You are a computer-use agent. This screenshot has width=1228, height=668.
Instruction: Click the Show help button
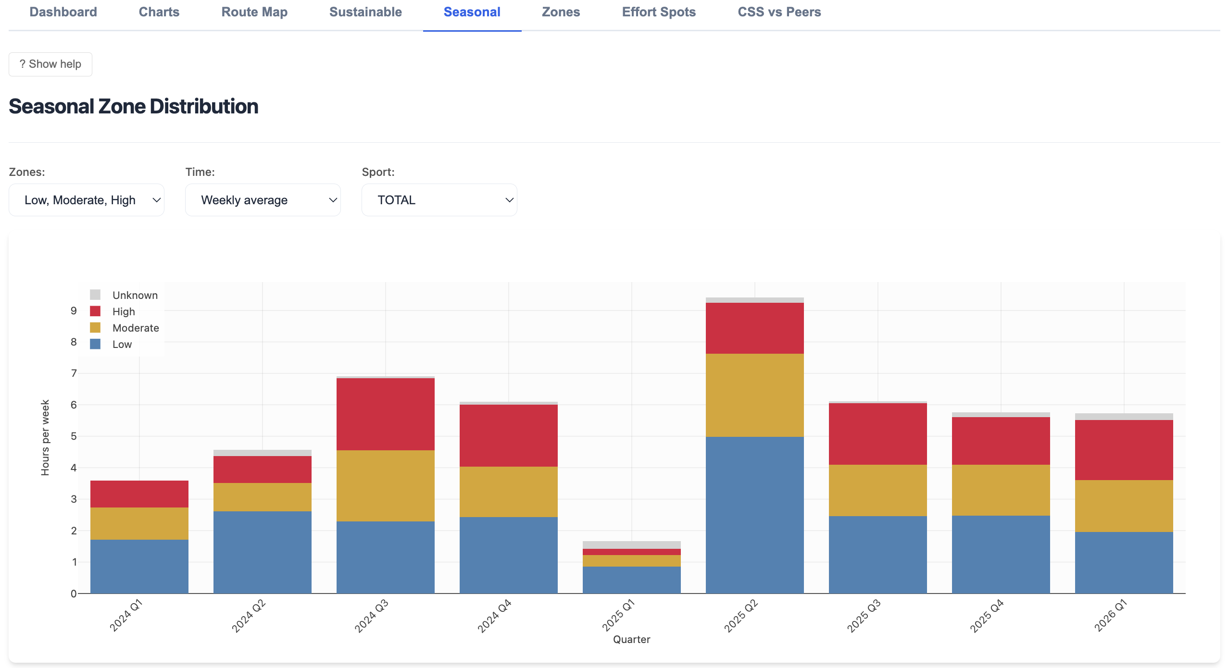click(x=50, y=64)
